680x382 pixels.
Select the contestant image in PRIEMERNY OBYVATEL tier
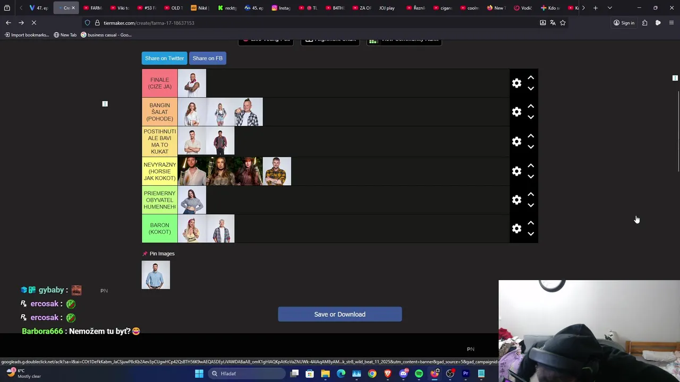(192, 200)
